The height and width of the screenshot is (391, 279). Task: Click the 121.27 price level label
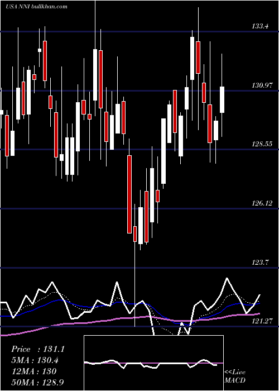point(262,321)
